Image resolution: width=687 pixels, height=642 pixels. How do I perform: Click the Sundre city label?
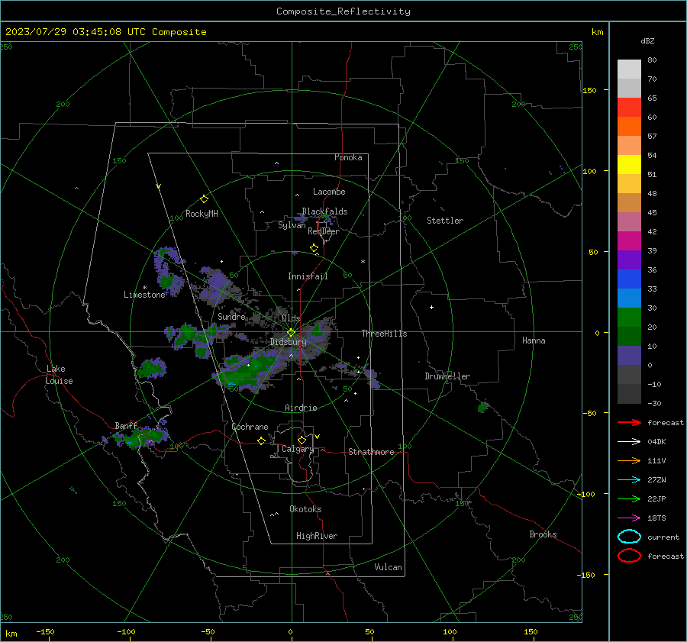(x=231, y=317)
